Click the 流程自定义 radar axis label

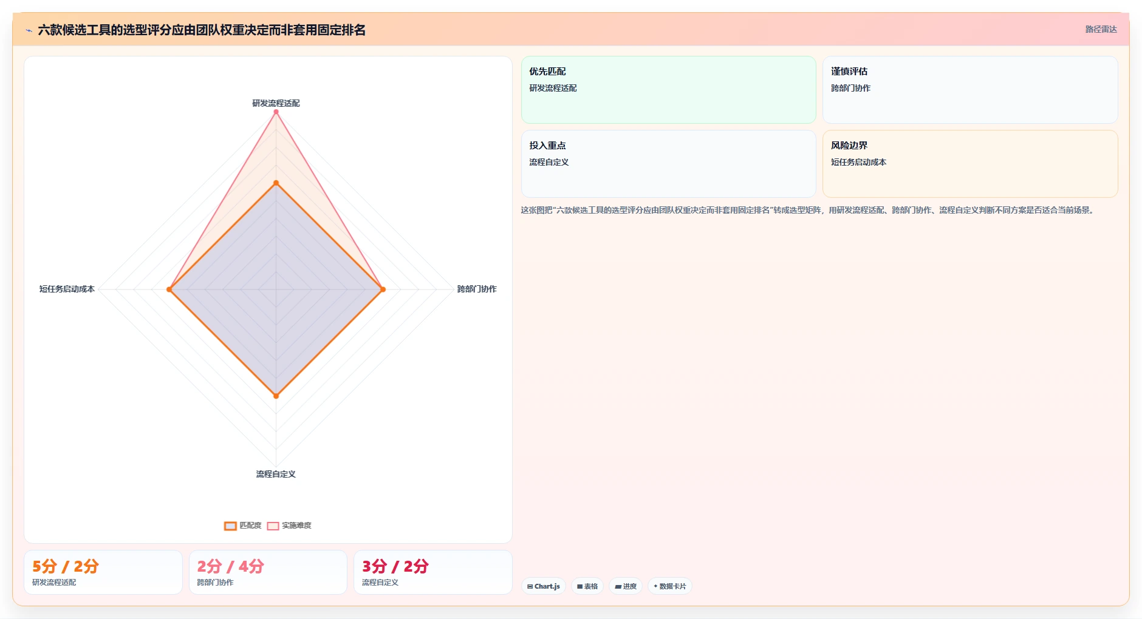click(276, 474)
